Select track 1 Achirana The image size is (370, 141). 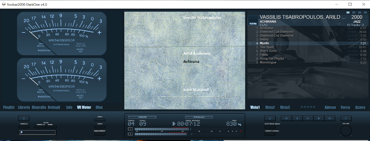coord(308,28)
